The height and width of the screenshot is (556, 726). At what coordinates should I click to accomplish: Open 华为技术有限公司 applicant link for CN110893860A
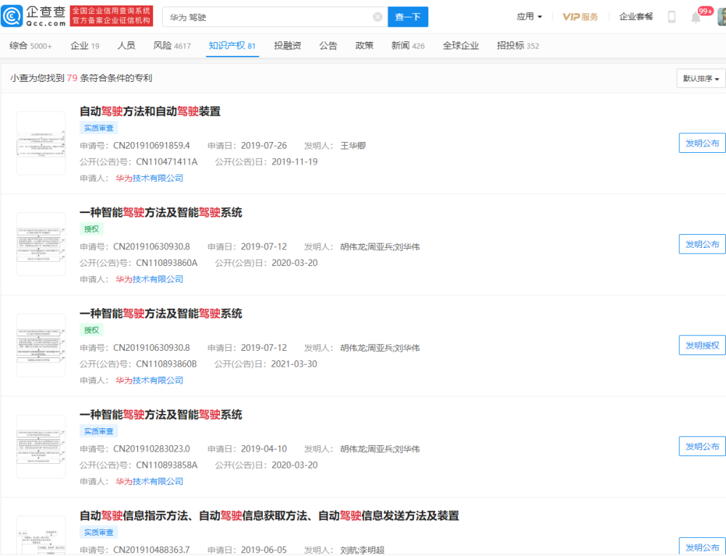(150, 279)
